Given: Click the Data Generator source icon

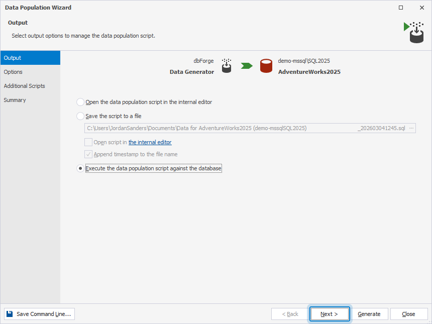Looking at the screenshot, I should pos(227,66).
